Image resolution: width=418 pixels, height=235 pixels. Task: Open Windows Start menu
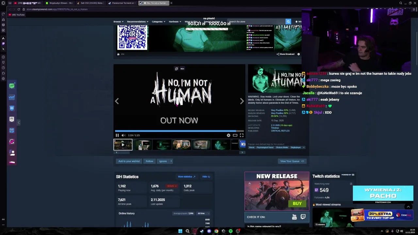[x=180, y=231]
